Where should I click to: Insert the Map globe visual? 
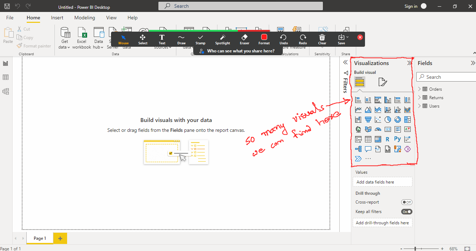click(x=358, y=129)
